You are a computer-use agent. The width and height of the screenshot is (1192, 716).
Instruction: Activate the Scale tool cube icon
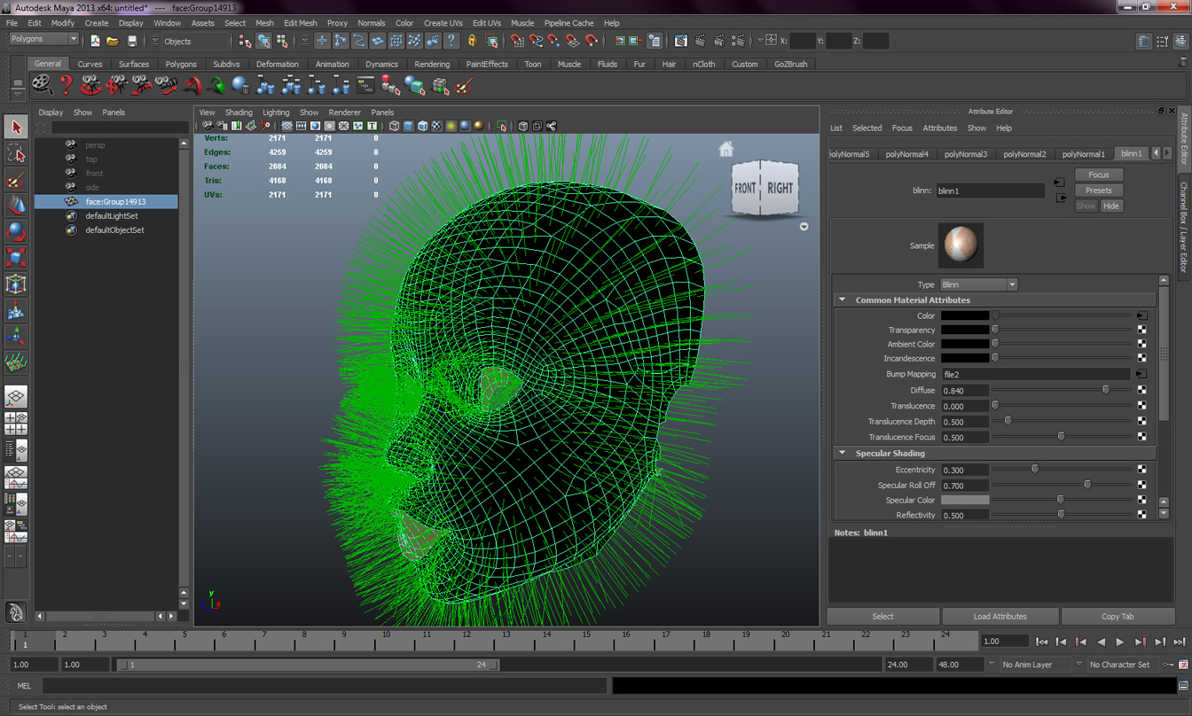16,258
